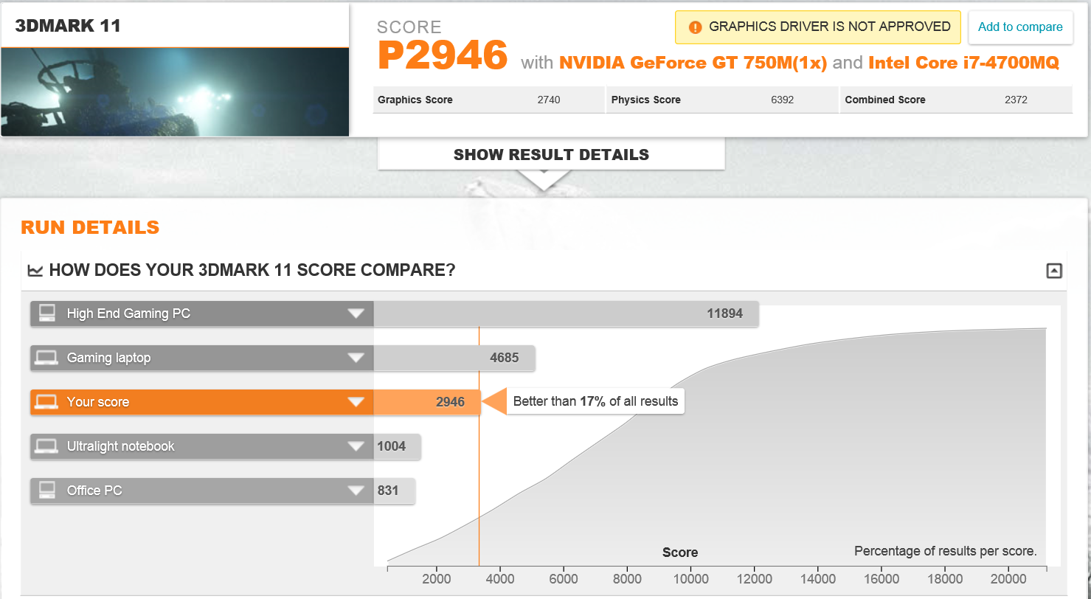Click the Percentage of results per score label

coord(946,551)
